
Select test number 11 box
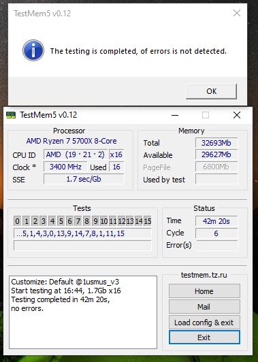(x=113, y=221)
